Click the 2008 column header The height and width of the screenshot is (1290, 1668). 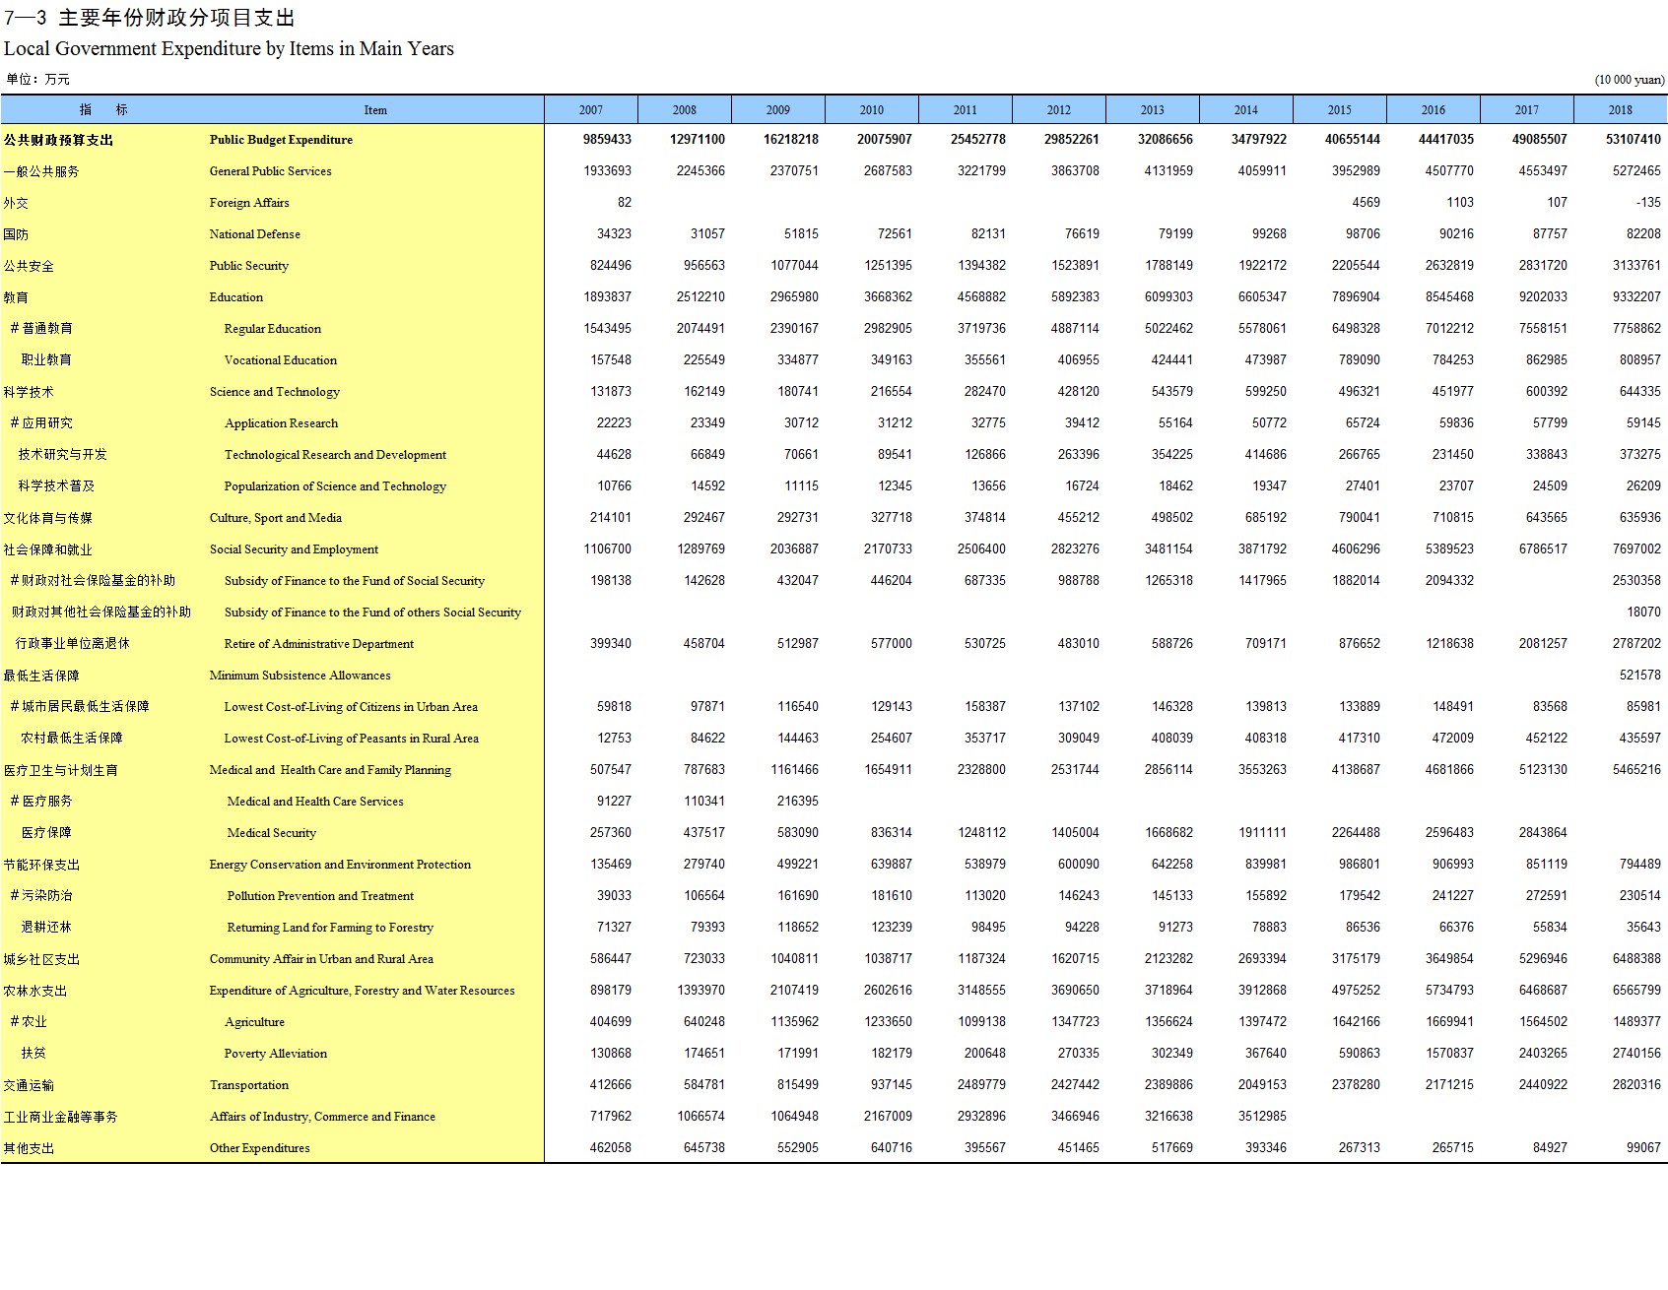coord(685,109)
